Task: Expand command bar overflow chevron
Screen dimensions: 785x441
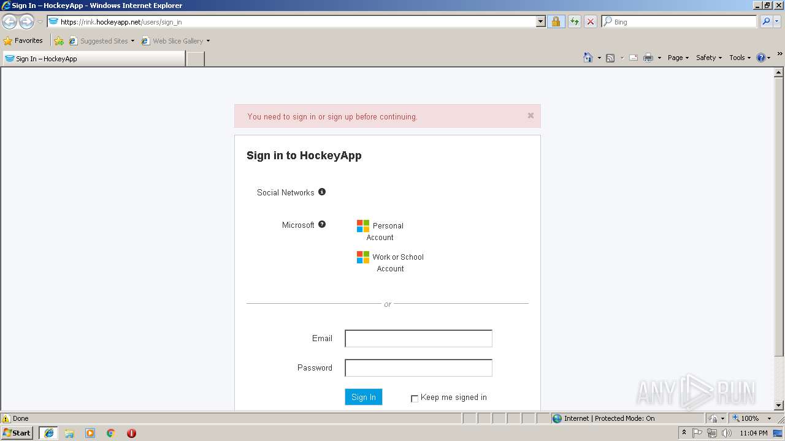Action: (x=779, y=55)
